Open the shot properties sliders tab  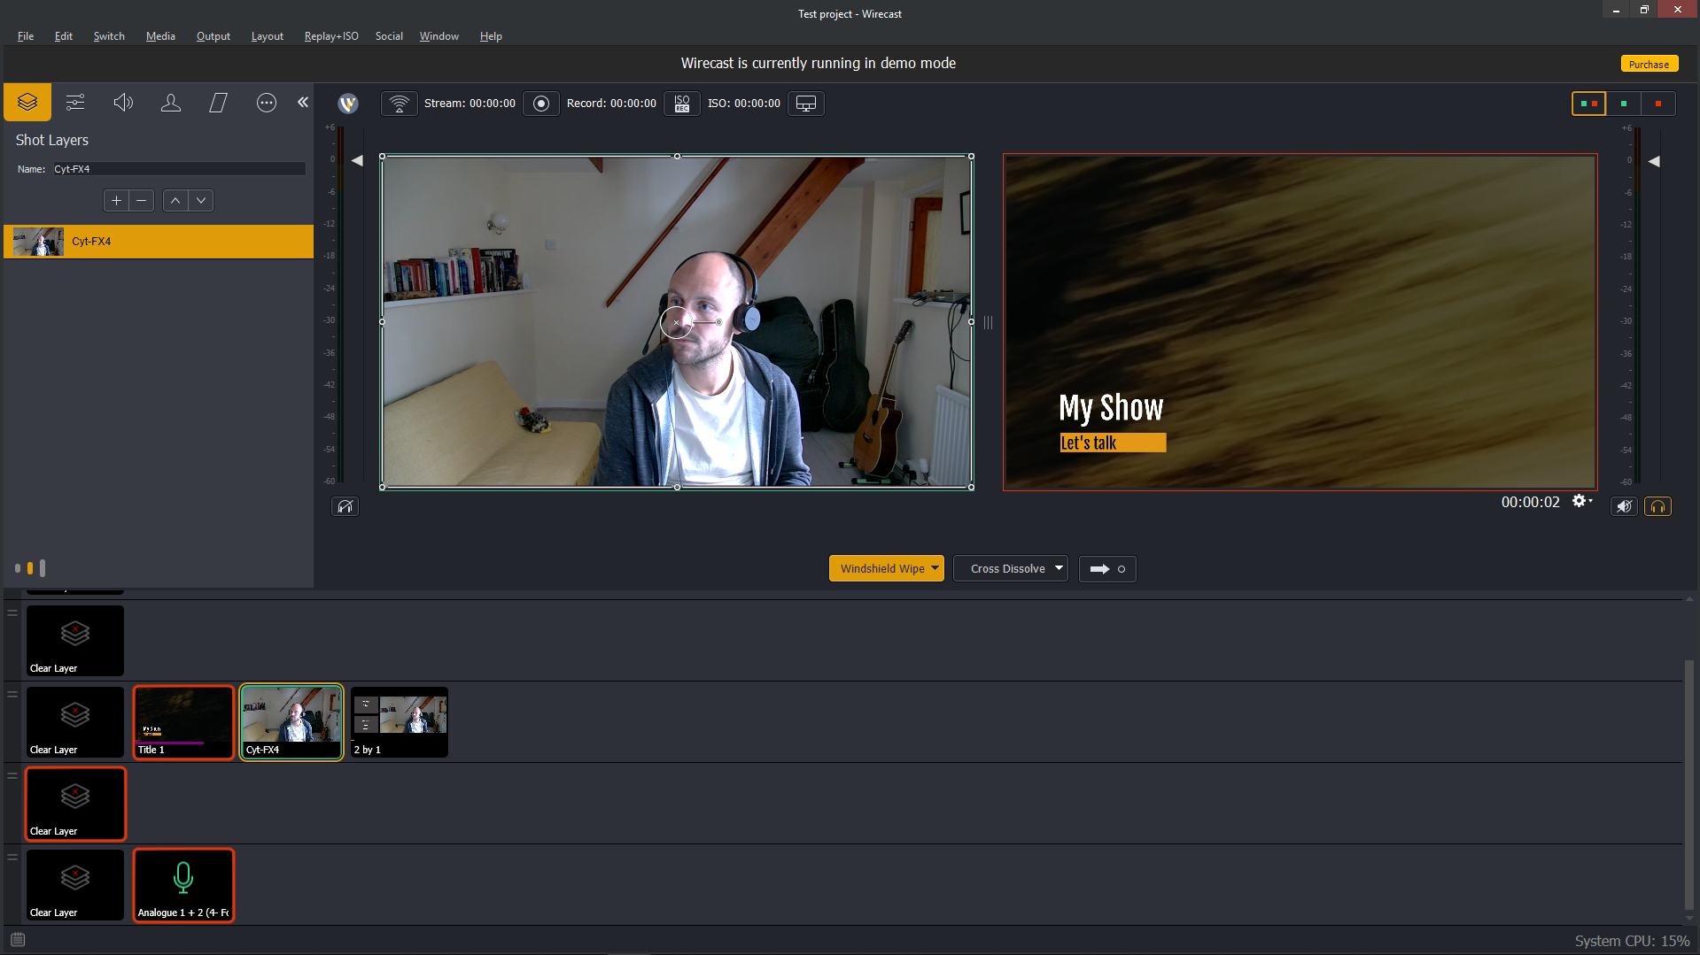[75, 103]
